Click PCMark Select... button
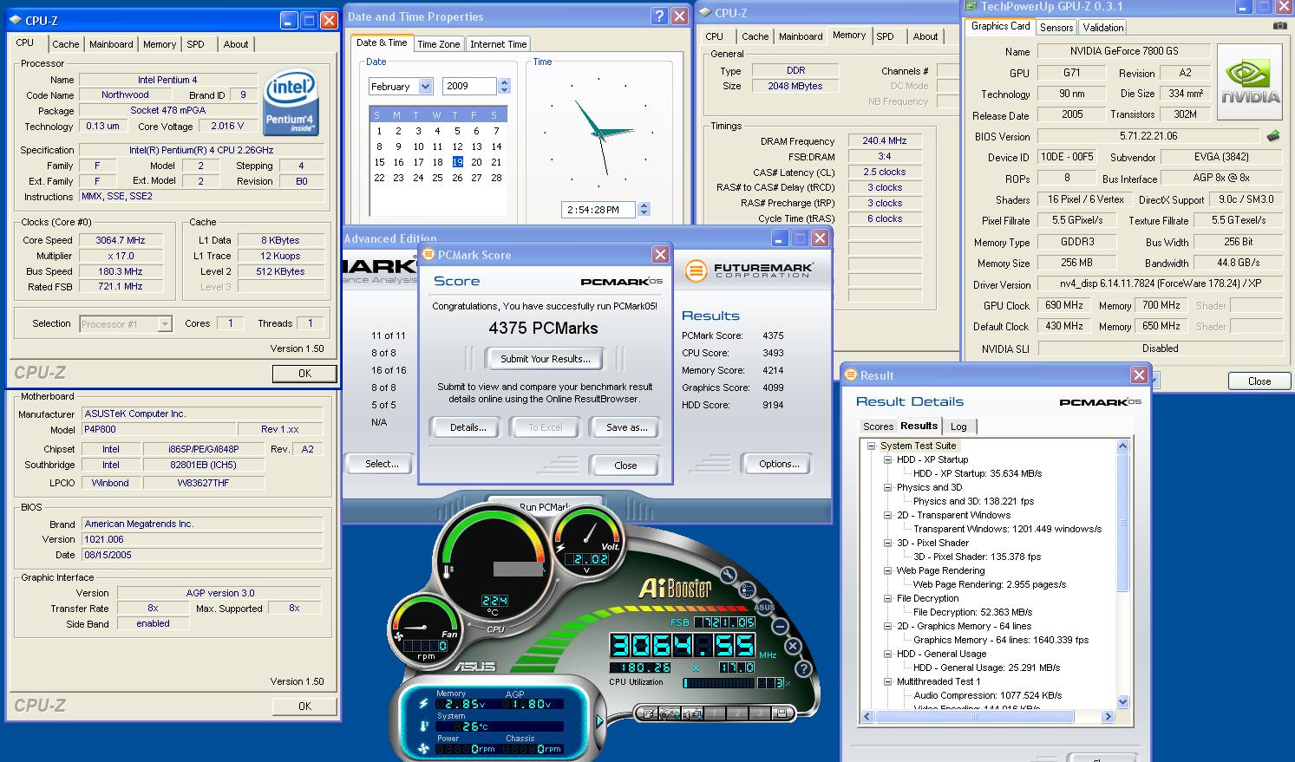This screenshot has width=1295, height=762. (382, 464)
